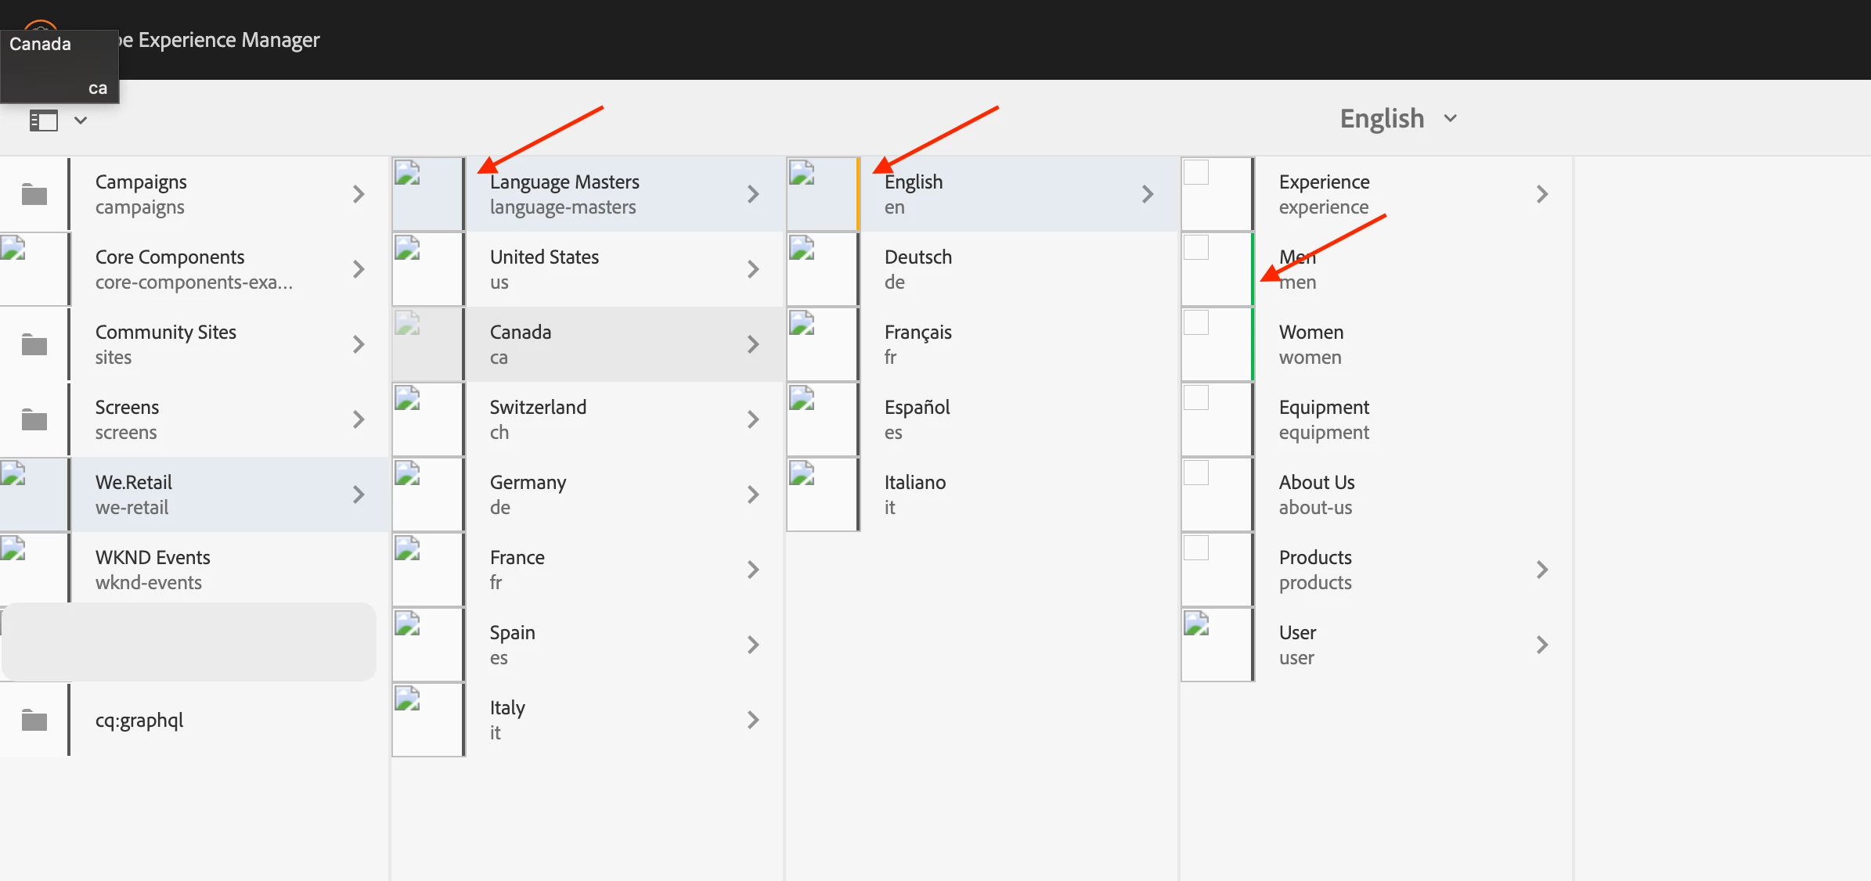The height and width of the screenshot is (881, 1871).
Task: Click the Experience Manager header title
Action: coord(229,40)
